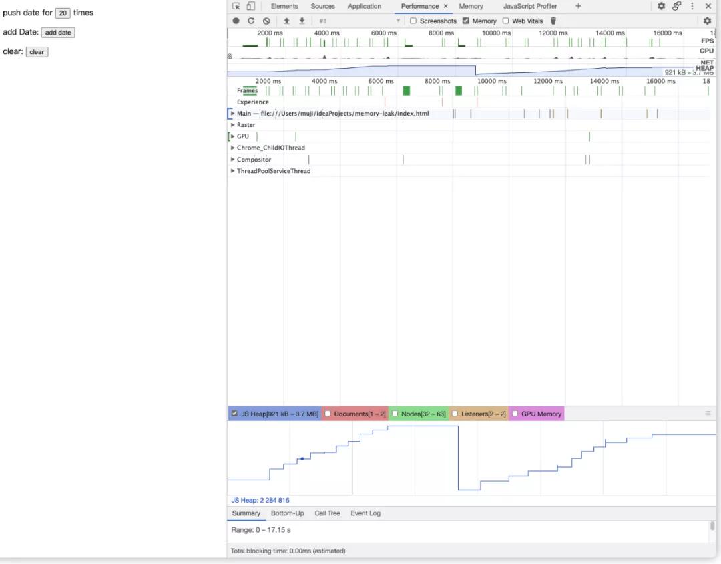Click the Frames track label
This screenshot has height=564, width=721.
(248, 91)
